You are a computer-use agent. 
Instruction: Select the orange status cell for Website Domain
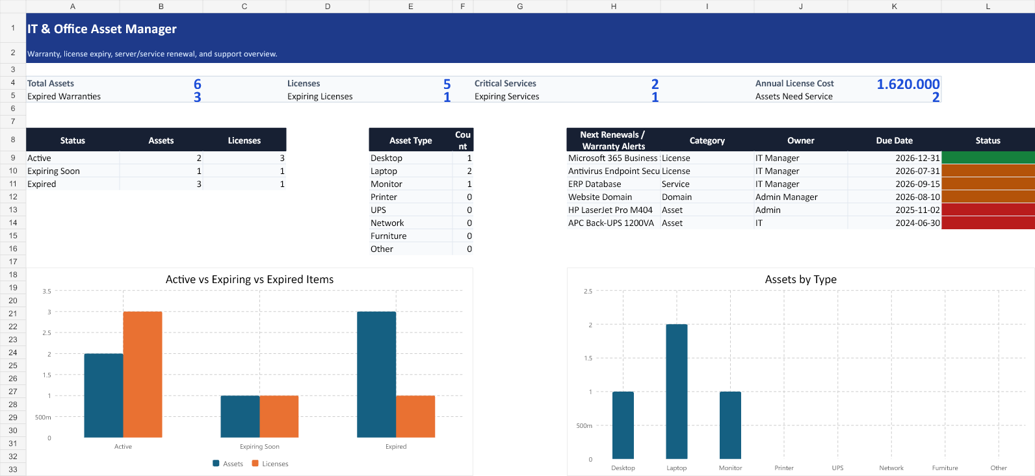point(988,197)
